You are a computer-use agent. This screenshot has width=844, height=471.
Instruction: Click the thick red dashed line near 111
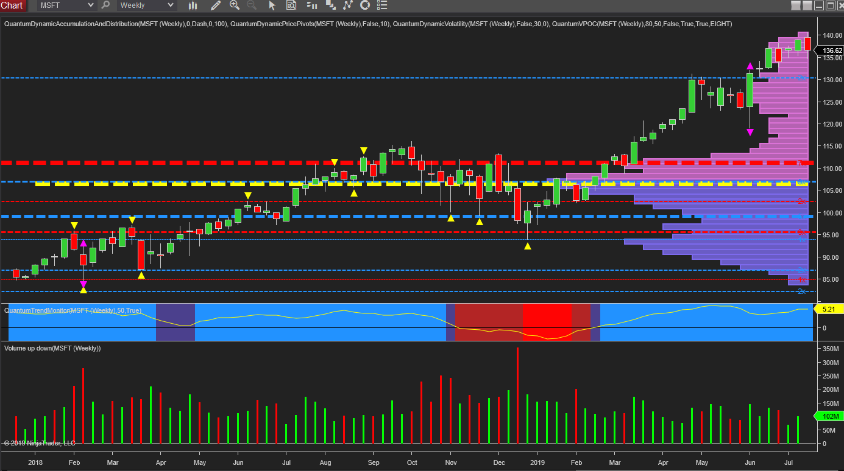click(407, 163)
